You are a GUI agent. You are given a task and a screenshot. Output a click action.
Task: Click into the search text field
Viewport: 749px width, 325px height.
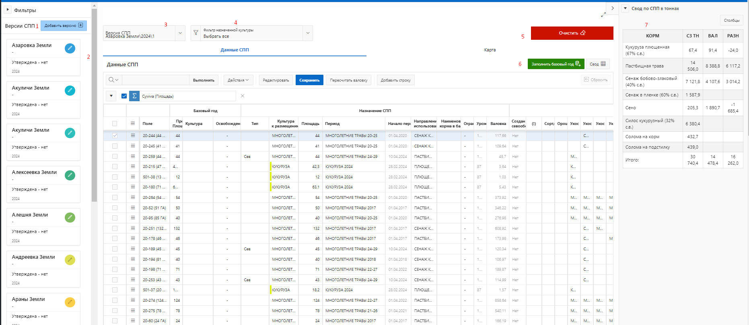(155, 80)
